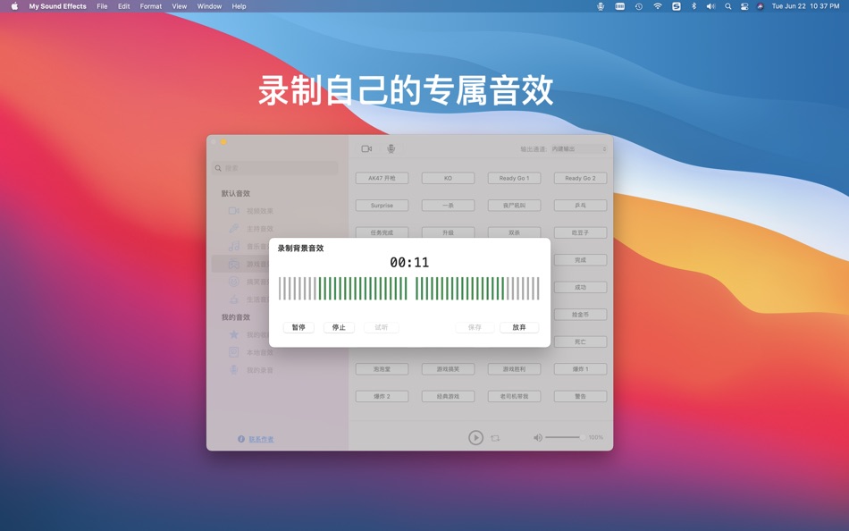
Task: Play the AK47 开枪 sound effect
Action: [382, 178]
